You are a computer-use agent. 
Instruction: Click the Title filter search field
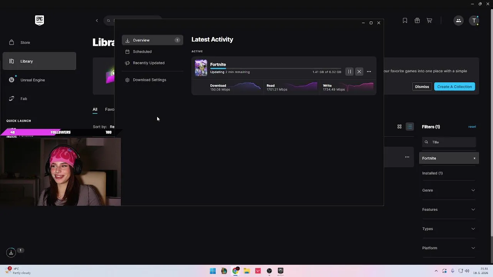[449, 142]
